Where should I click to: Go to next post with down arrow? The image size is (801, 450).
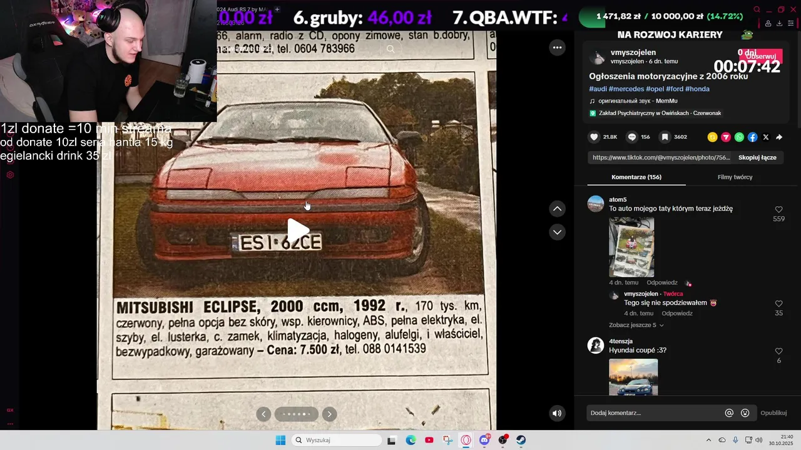pos(557,232)
